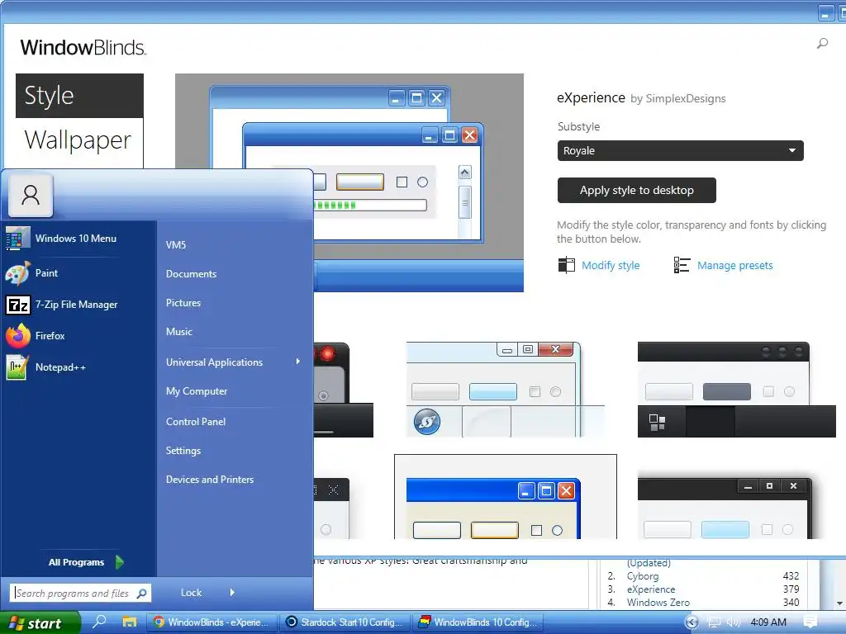Click eXperience in the background ranking list

point(651,589)
